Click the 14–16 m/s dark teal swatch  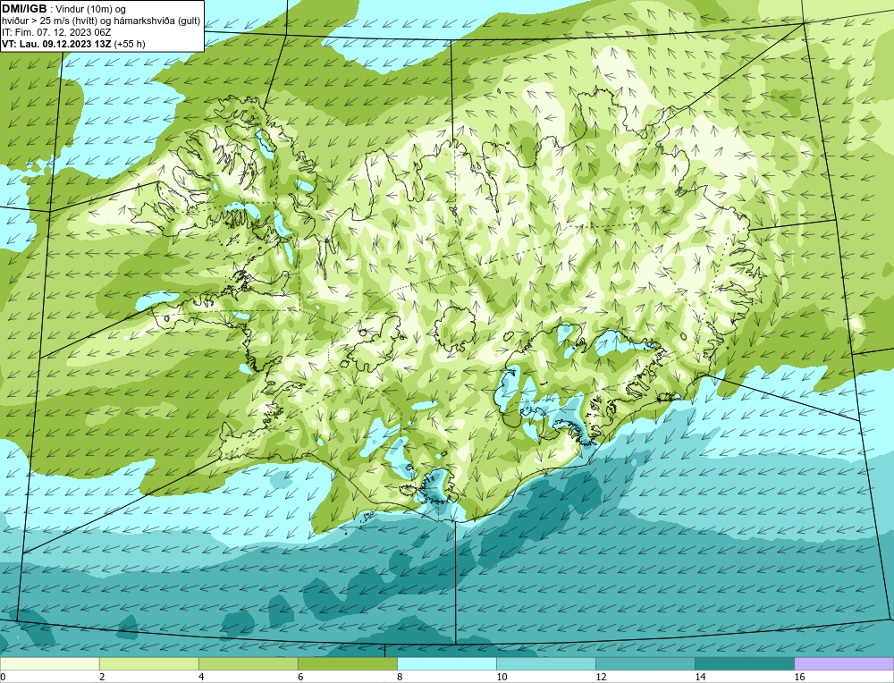click(744, 663)
